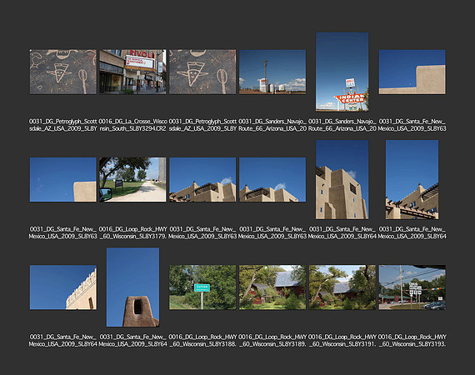Open the Loop Rock gravel path thumbnail
The height and width of the screenshot is (375, 475).
point(132,180)
